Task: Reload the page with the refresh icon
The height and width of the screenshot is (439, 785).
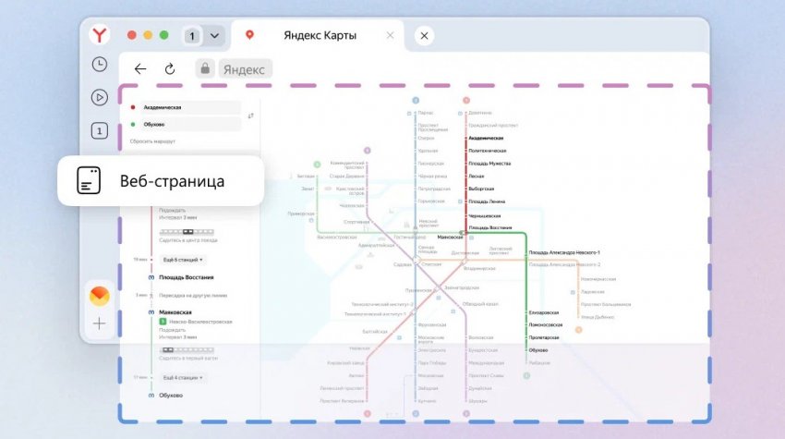Action: (x=170, y=68)
